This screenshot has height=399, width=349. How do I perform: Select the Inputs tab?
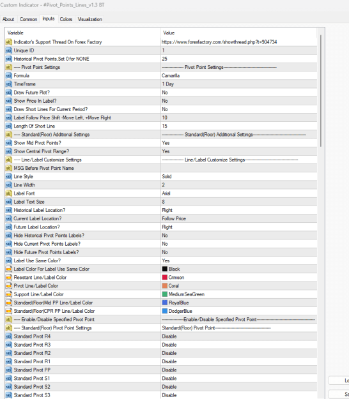click(x=49, y=19)
